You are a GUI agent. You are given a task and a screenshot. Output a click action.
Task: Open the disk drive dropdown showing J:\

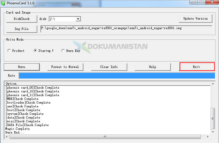point(78,19)
